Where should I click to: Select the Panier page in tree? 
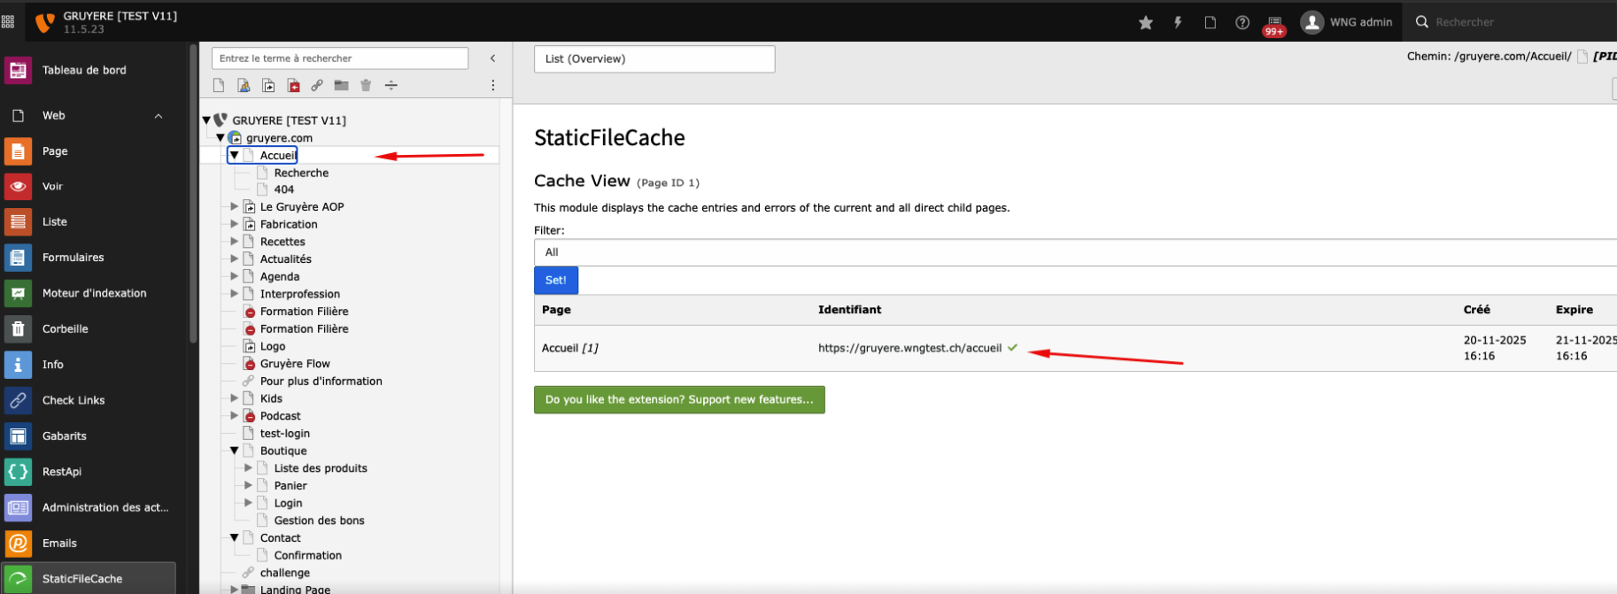(x=290, y=485)
